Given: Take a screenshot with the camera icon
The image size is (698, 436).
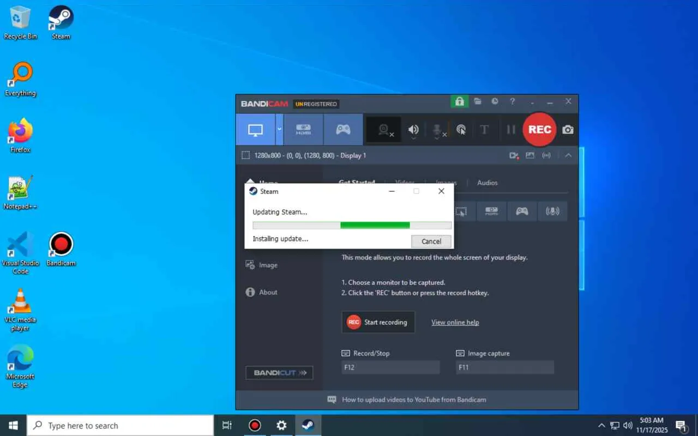Looking at the screenshot, I should point(568,130).
